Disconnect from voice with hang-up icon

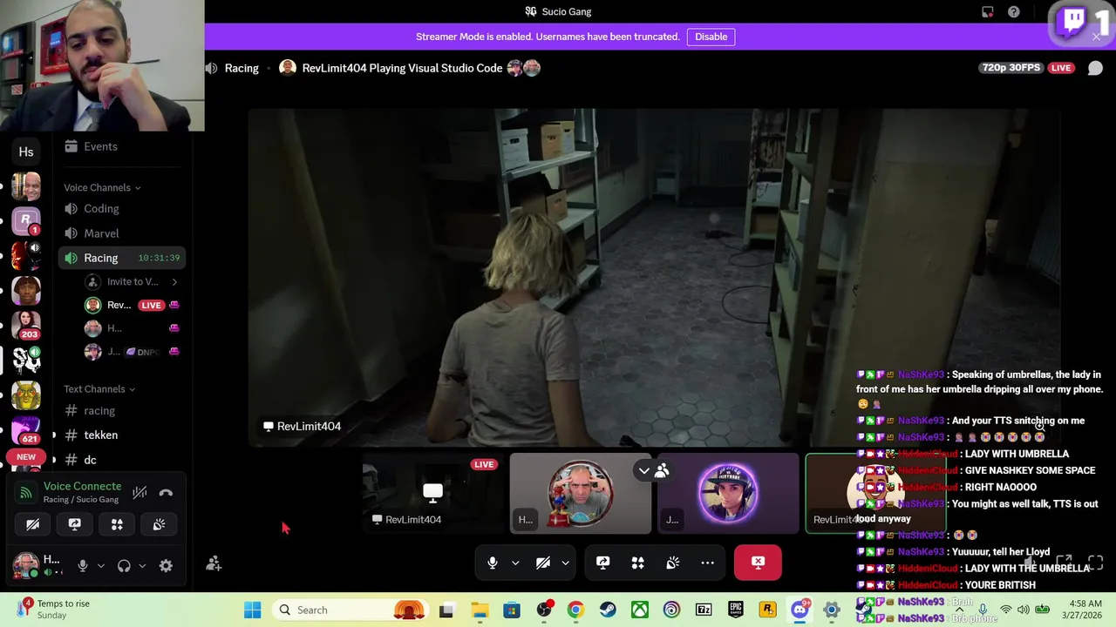pos(166,493)
